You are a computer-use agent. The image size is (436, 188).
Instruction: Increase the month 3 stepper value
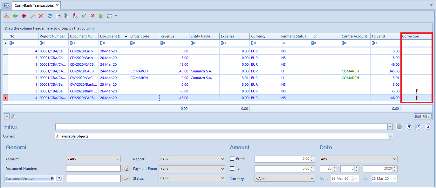[357, 168]
